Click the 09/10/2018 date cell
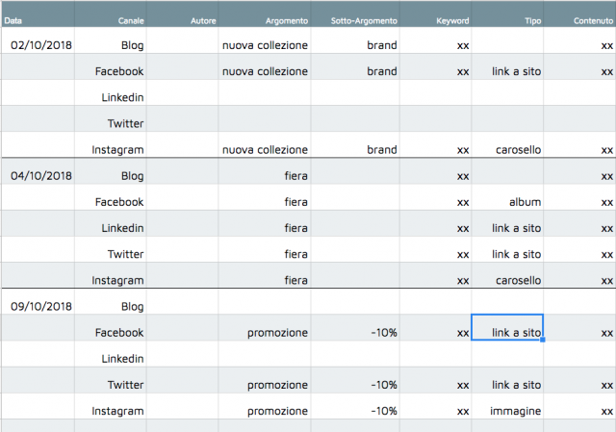This screenshot has width=616, height=432. [x=38, y=301]
